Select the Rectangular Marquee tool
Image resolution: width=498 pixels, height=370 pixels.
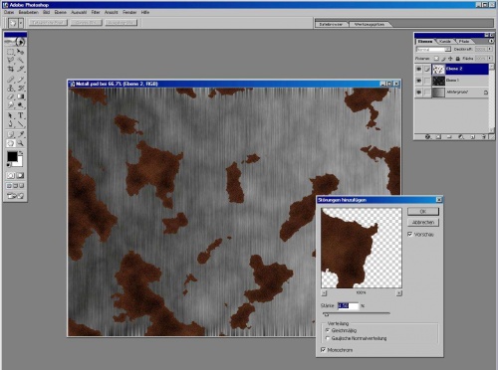11,52
